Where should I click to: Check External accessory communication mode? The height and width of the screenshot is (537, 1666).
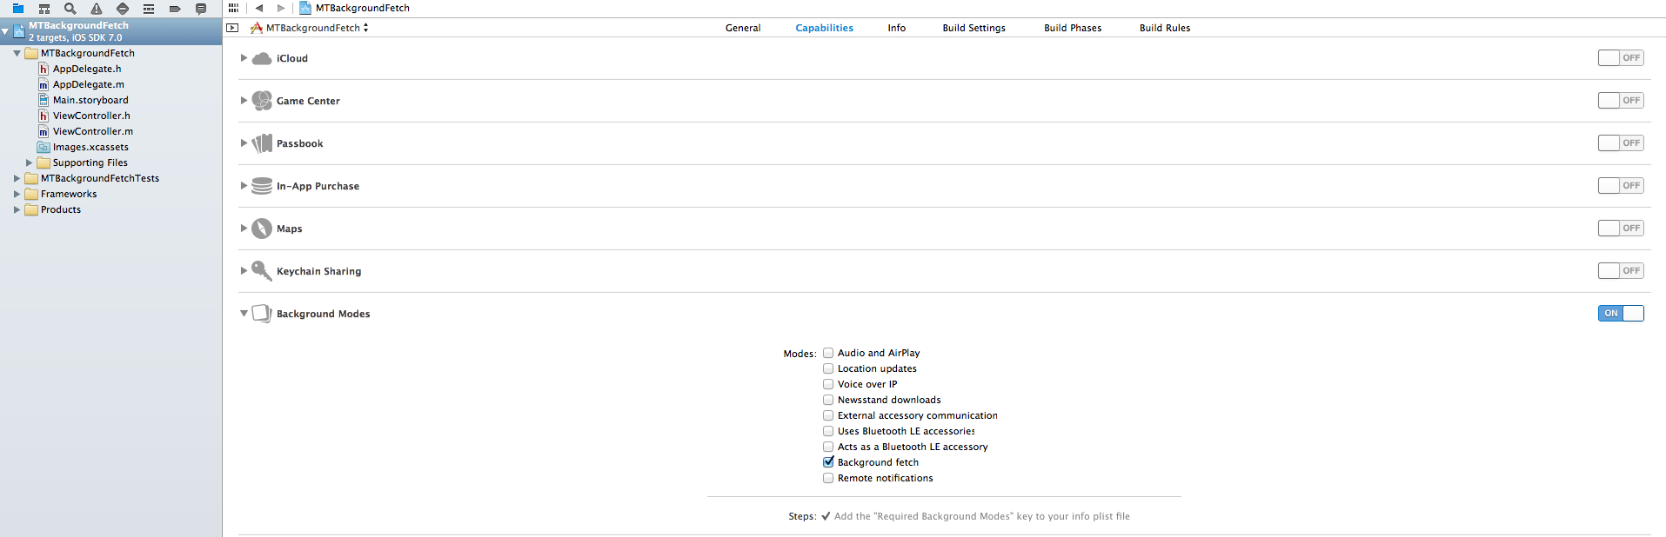(828, 415)
